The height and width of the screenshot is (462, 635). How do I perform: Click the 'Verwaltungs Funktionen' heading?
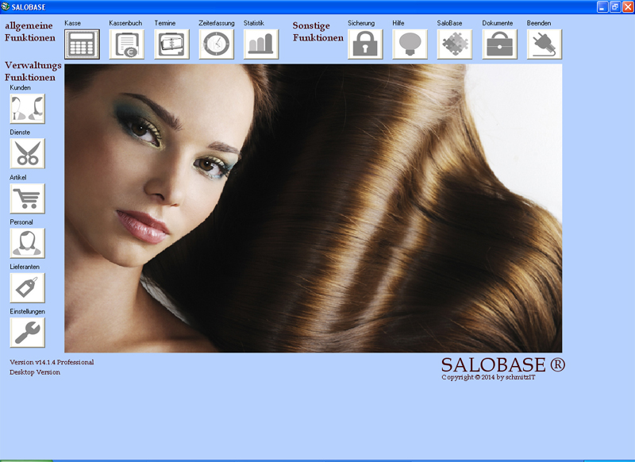tap(33, 71)
